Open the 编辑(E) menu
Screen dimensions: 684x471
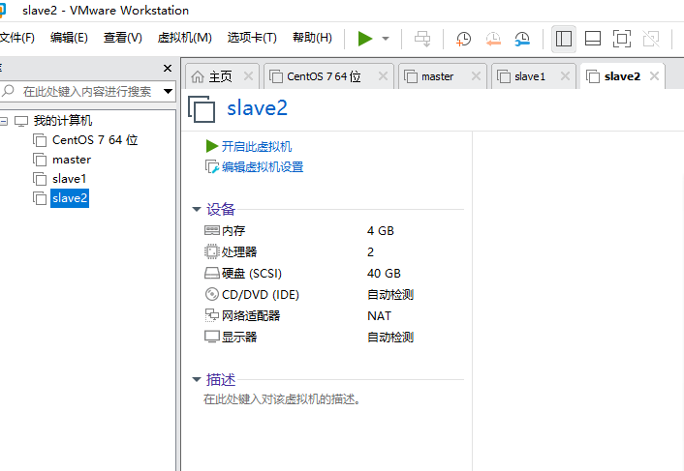pos(69,38)
